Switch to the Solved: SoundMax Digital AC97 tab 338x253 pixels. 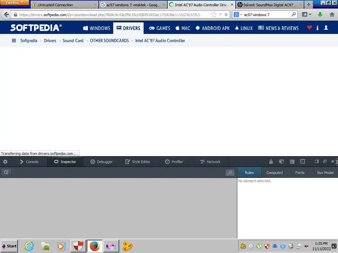click(x=270, y=5)
